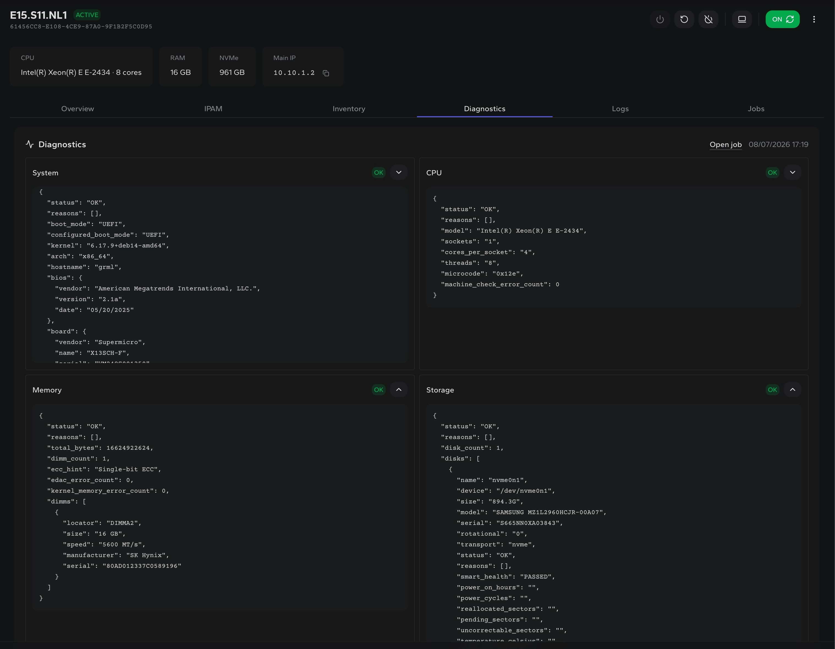Screen dimensions: 835x649
Task: Click the System OK status badge
Action: [x=378, y=173]
